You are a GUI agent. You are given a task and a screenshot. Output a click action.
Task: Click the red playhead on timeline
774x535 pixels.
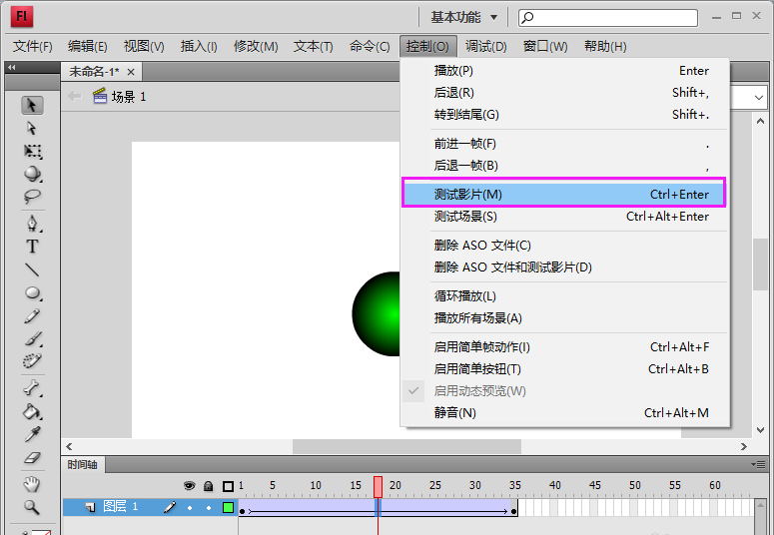pos(378,487)
